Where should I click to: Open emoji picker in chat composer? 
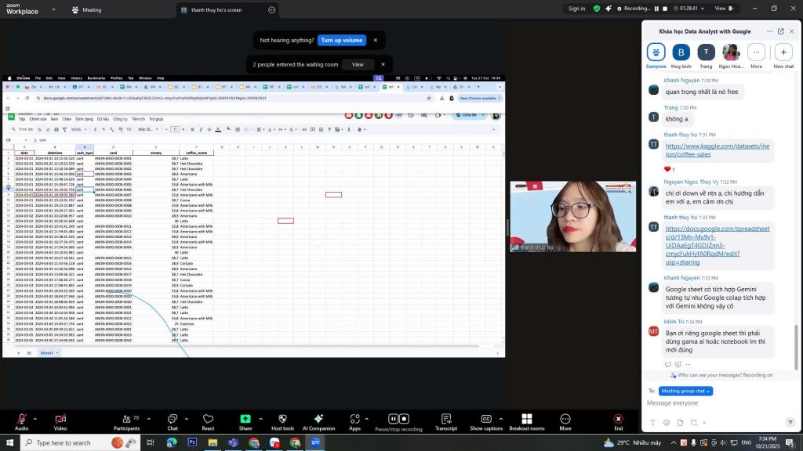pos(667,423)
